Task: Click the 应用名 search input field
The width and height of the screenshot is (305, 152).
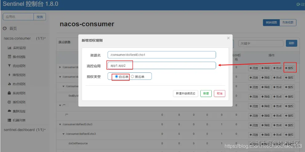Action: 18,17
